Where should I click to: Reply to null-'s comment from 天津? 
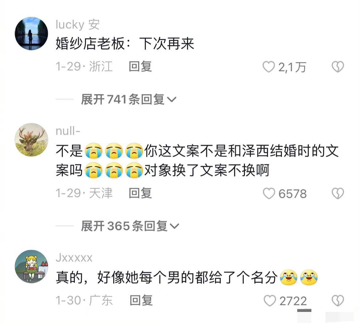[140, 193]
